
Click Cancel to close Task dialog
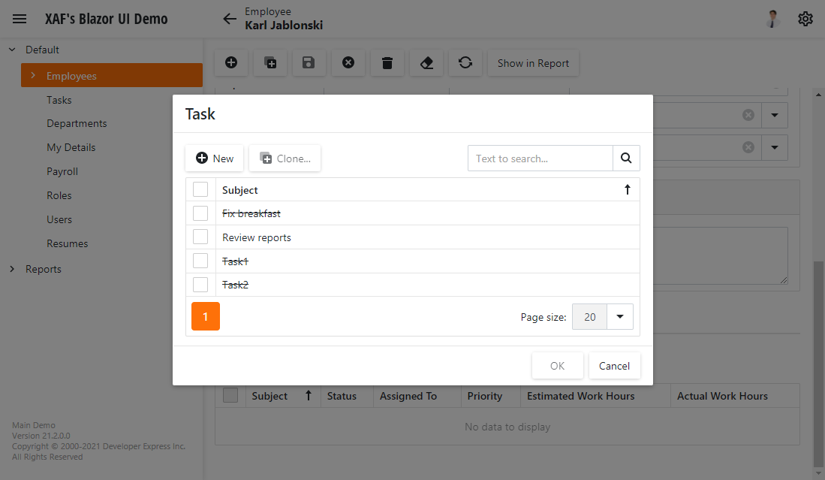(x=614, y=365)
